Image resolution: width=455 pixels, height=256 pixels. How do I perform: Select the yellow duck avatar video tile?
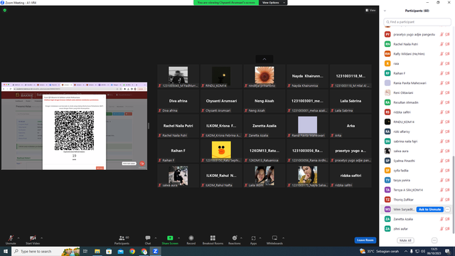[x=221, y=151]
